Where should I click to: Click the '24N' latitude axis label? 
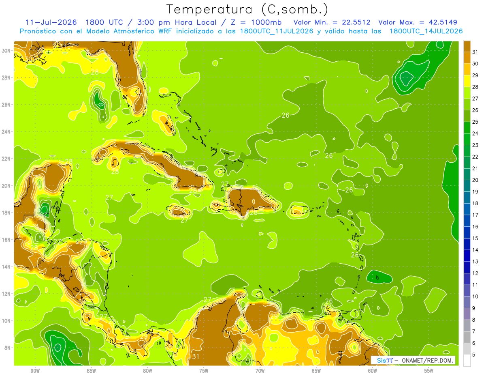point(6,132)
